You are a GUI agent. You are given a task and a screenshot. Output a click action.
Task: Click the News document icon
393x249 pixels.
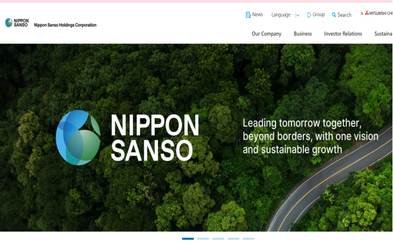pyautogui.click(x=248, y=14)
